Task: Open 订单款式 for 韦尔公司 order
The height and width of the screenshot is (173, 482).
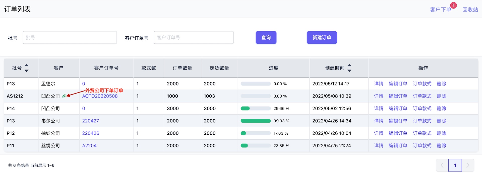Action: [422, 121]
